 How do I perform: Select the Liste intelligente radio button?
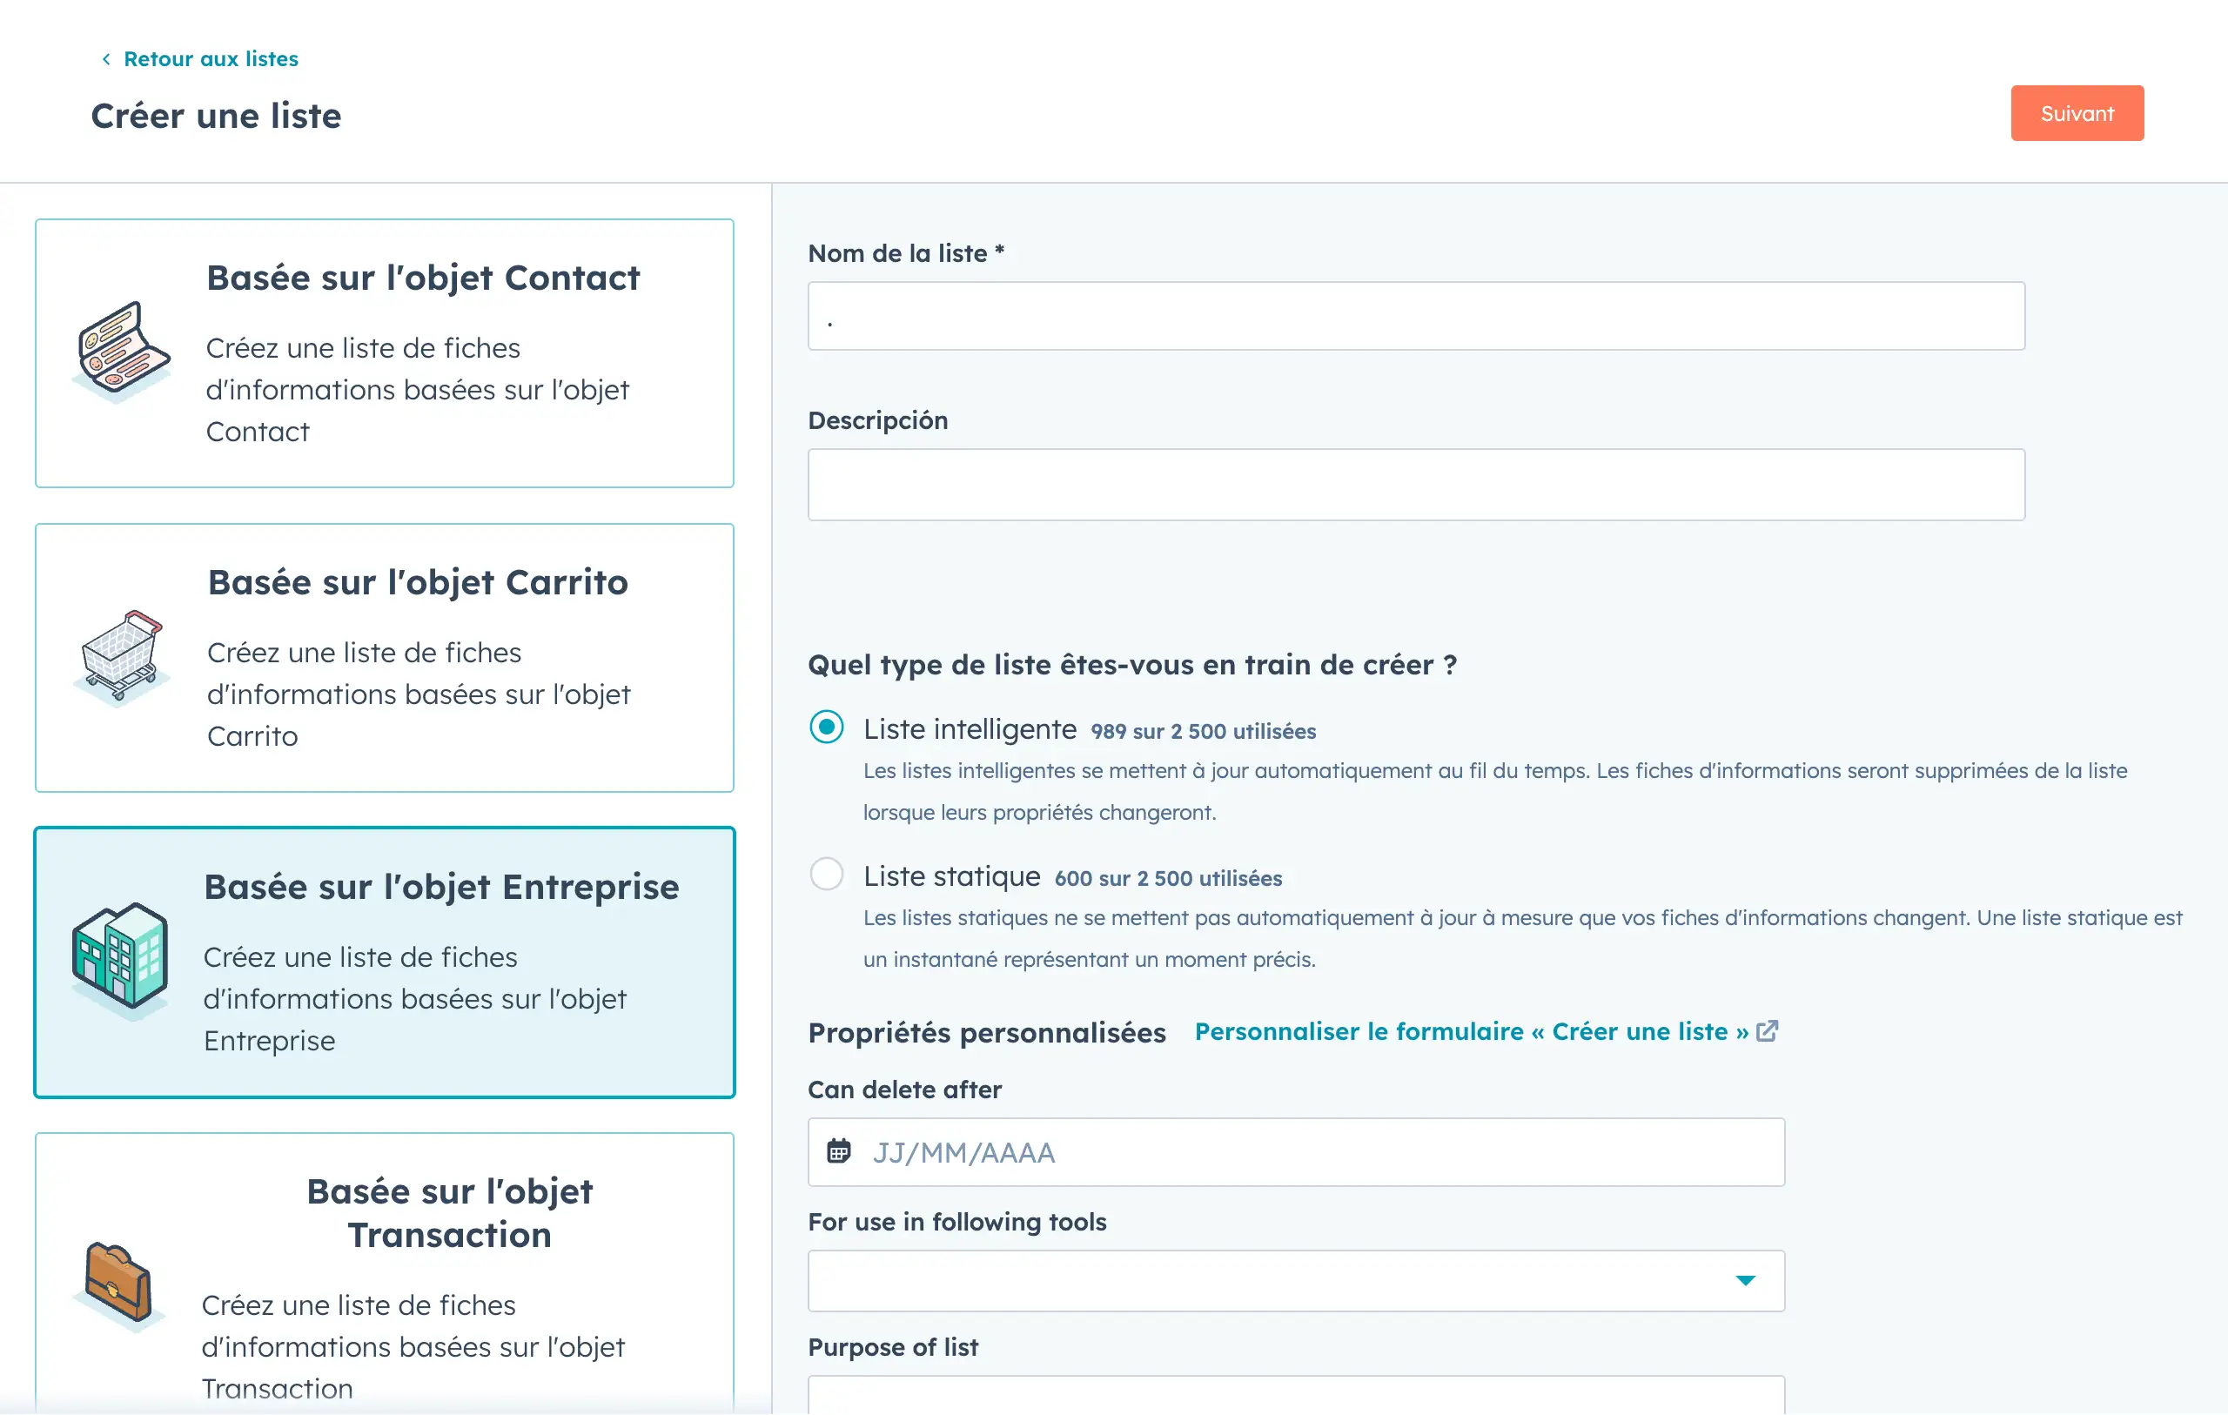pos(826,728)
